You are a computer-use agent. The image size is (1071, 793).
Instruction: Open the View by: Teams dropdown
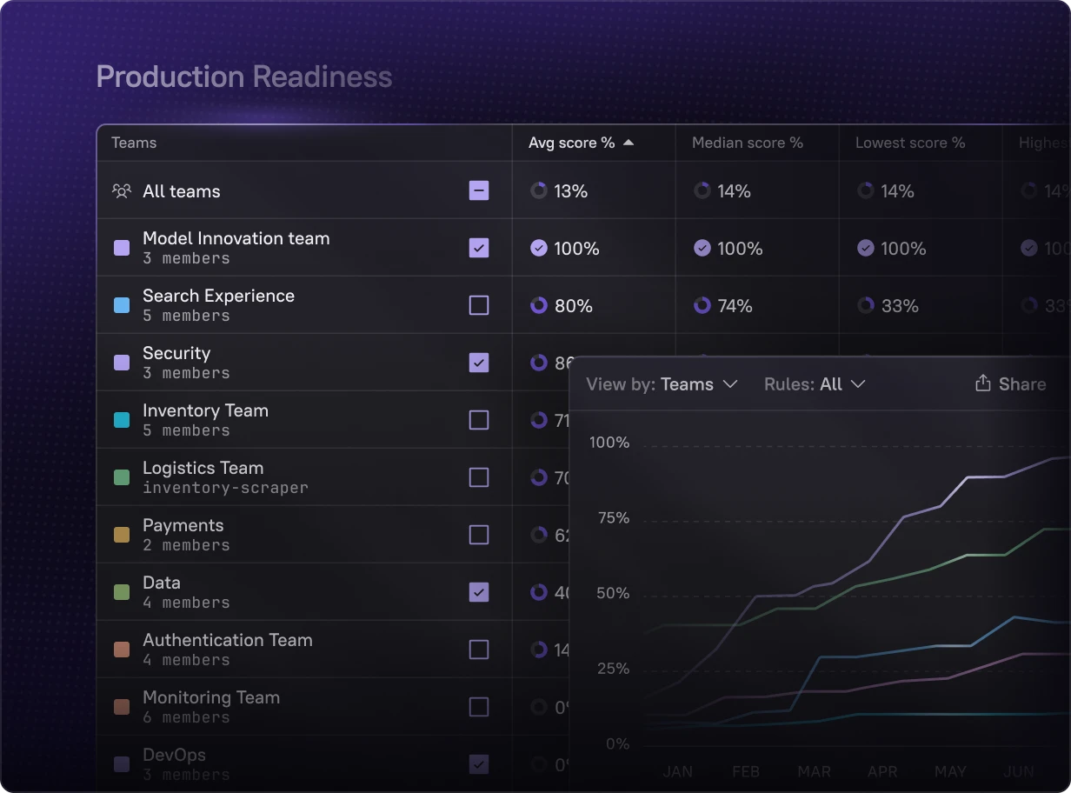[x=662, y=384]
